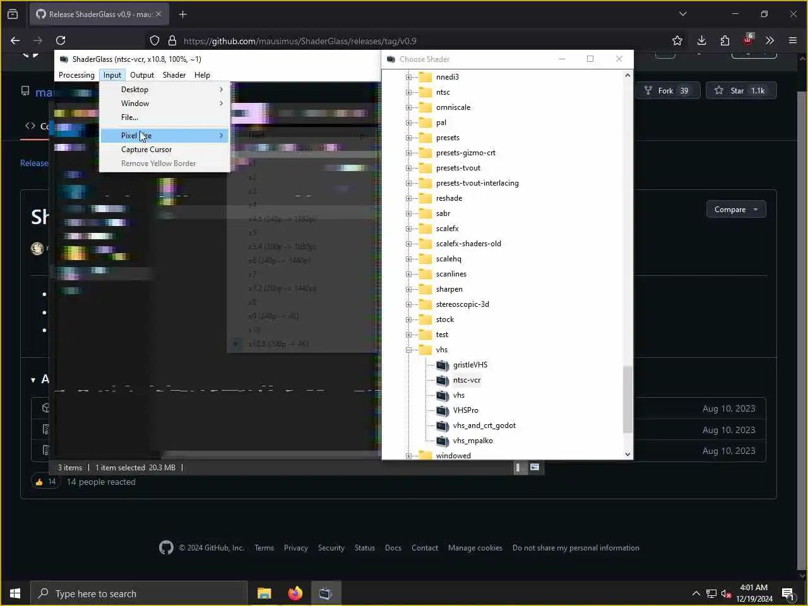The height and width of the screenshot is (606, 808).
Task: Open the Processing menu
Action: tap(76, 75)
